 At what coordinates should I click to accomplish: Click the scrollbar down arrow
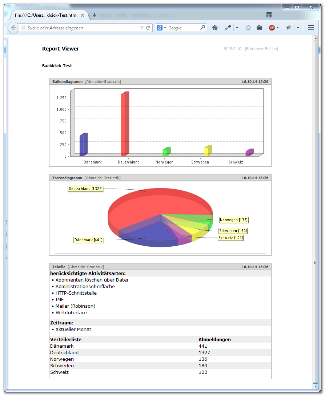pyautogui.click(x=315, y=386)
